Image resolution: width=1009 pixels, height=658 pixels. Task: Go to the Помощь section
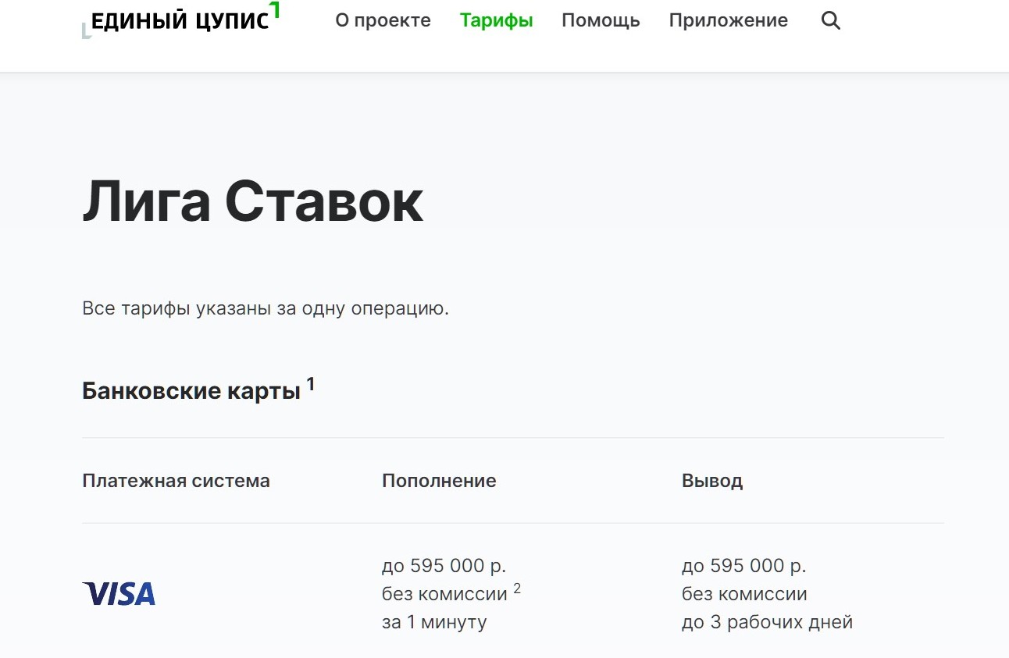(601, 20)
